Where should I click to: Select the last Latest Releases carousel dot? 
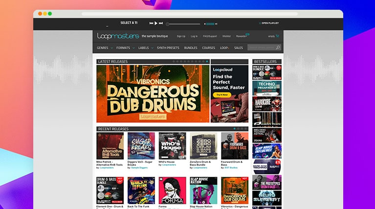[207, 61]
